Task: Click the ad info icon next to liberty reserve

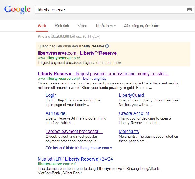Action: (x=107, y=46)
